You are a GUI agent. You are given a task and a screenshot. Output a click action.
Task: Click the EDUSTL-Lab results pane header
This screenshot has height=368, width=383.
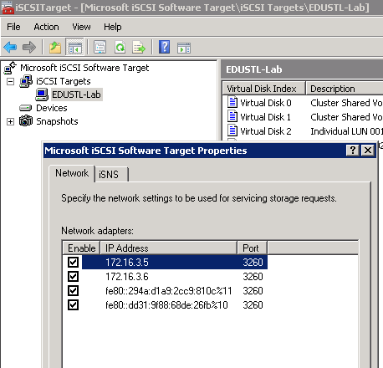tap(302, 69)
